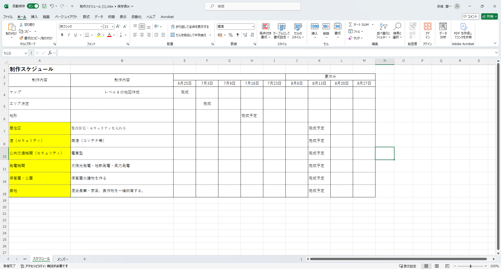Viewport: 501px width, 269px height.
Task: Apply the yellow fill color bucket
Action: tap(99, 35)
